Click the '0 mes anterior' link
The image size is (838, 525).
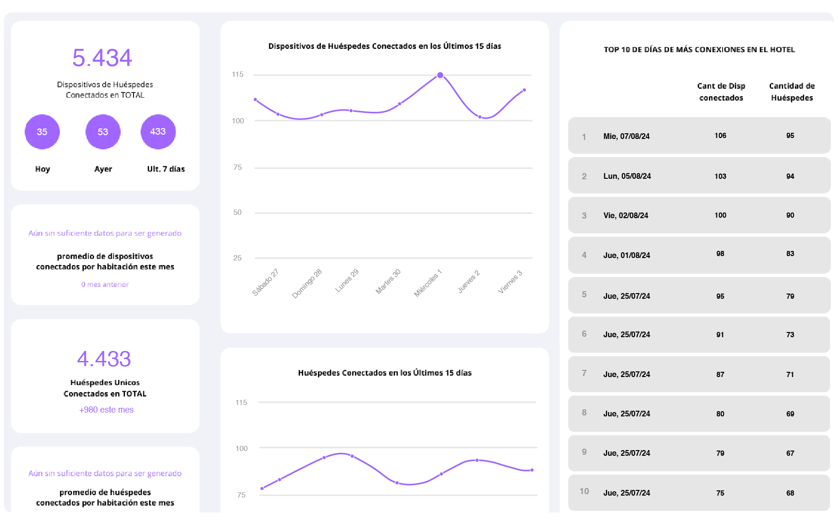point(105,285)
